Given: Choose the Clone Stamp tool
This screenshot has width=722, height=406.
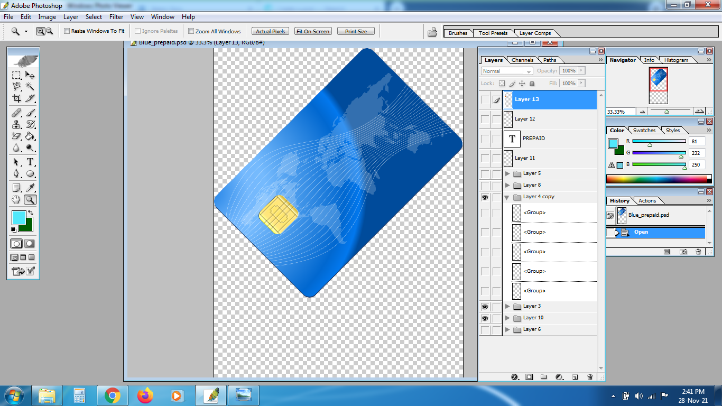Looking at the screenshot, I should tap(16, 124).
